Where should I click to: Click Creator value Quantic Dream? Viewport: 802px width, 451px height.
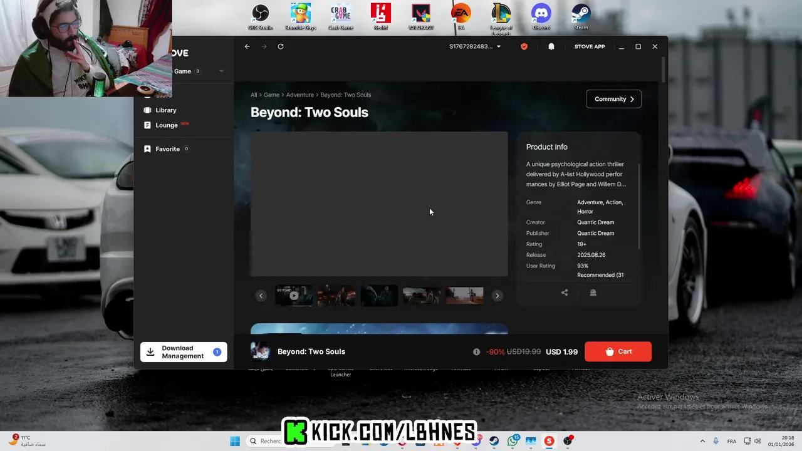(595, 222)
